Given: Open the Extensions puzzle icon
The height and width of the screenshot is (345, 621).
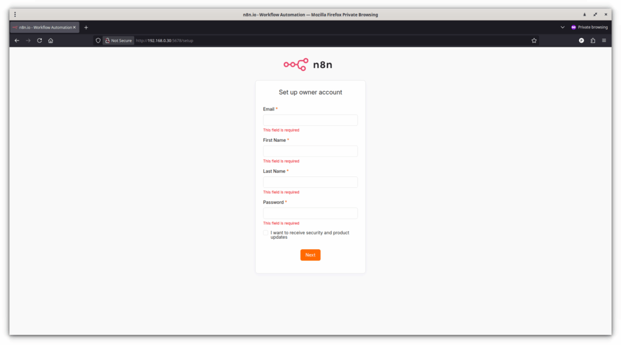Looking at the screenshot, I should (593, 41).
